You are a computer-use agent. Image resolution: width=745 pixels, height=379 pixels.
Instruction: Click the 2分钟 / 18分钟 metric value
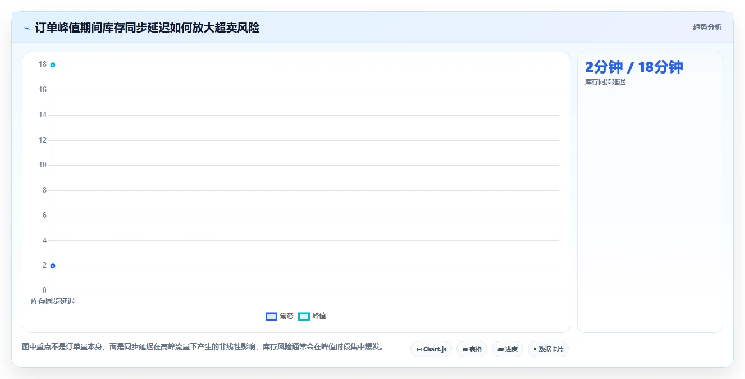click(x=634, y=67)
